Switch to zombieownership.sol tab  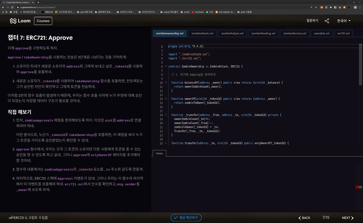tap(170, 33)
